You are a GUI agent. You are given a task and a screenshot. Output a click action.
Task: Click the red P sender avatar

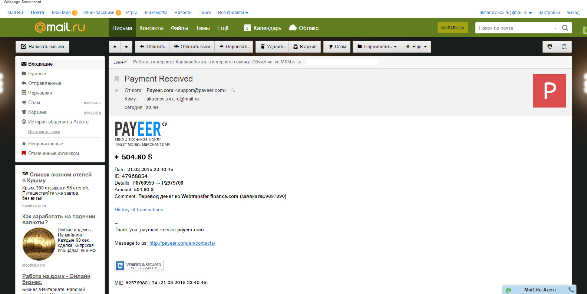(549, 91)
